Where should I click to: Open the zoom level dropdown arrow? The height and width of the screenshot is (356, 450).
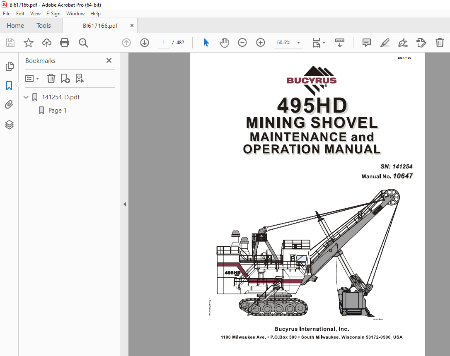298,43
